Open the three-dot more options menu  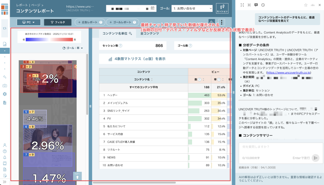click(222, 22)
